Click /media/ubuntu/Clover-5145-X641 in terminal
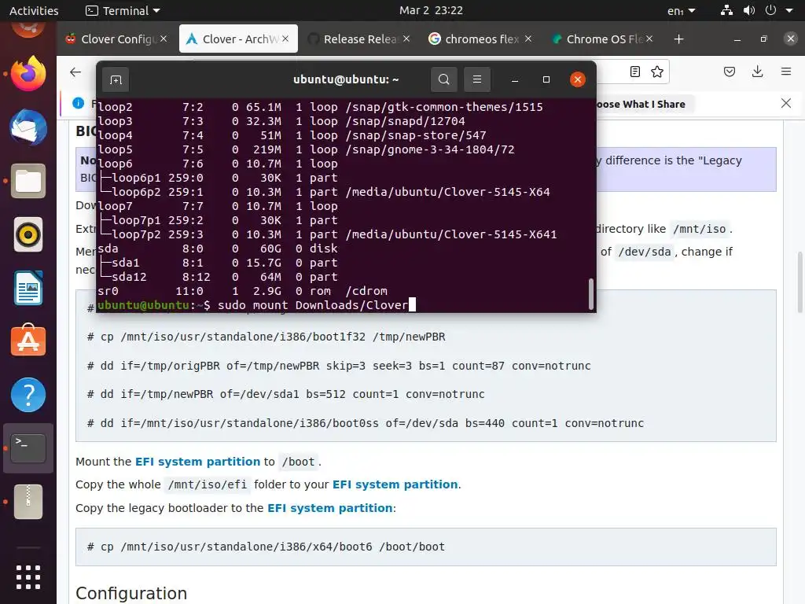Viewport: 805px width, 604px height. point(451,234)
